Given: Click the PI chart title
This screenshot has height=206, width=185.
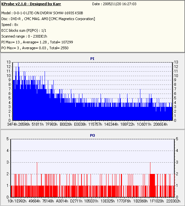Looking at the screenshot, I should (x=92, y=59).
